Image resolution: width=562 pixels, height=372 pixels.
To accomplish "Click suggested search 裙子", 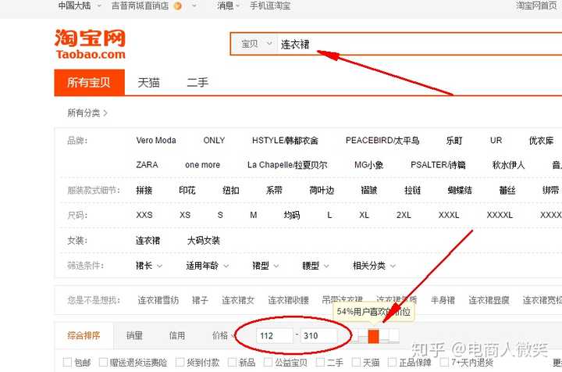I will (200, 300).
